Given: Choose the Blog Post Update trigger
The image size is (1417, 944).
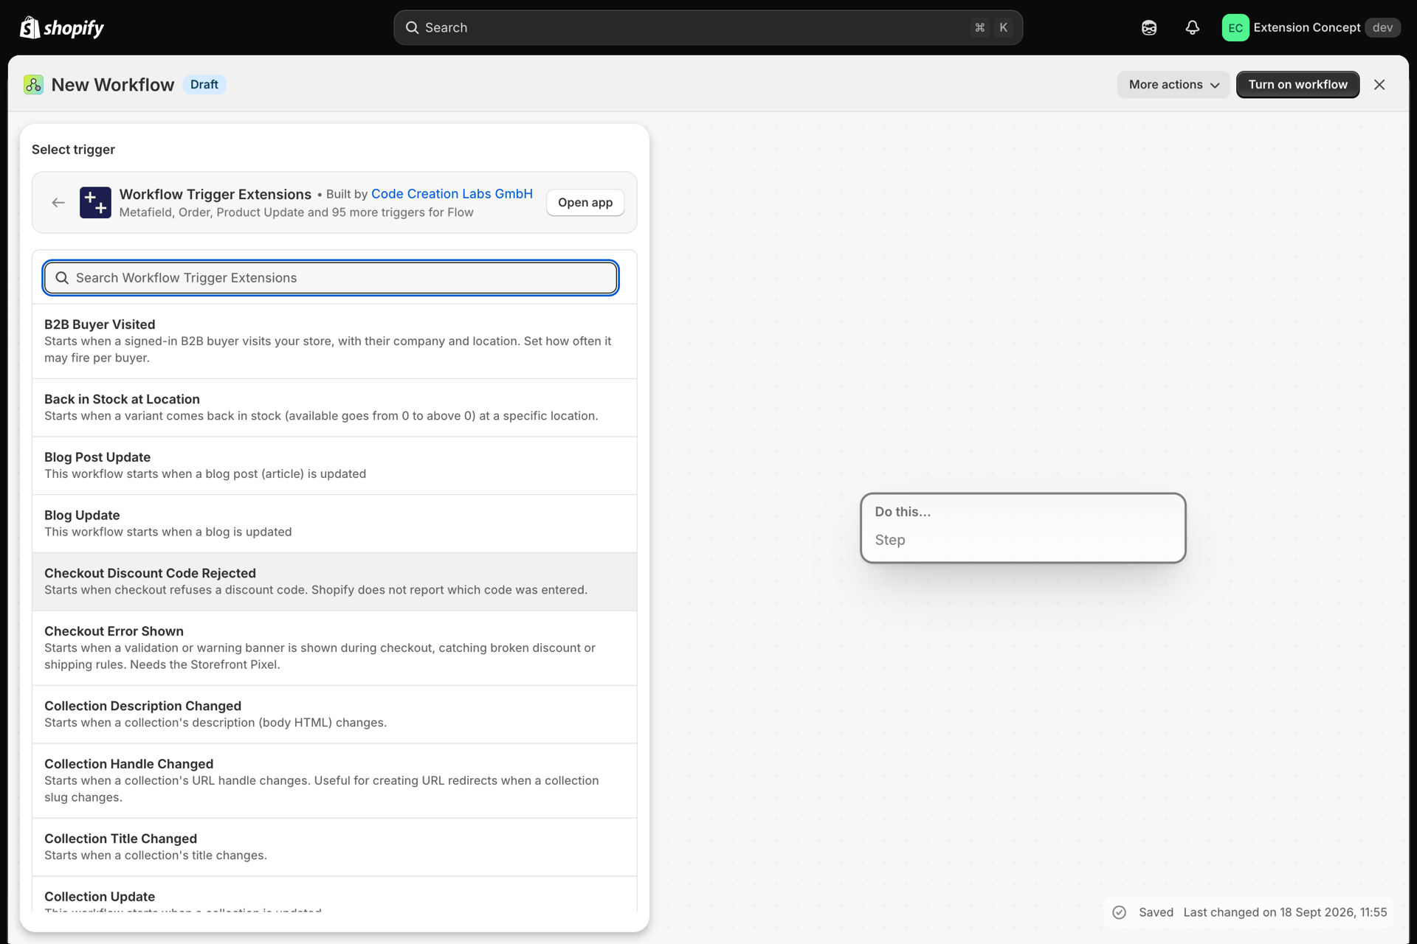Looking at the screenshot, I should click(334, 466).
